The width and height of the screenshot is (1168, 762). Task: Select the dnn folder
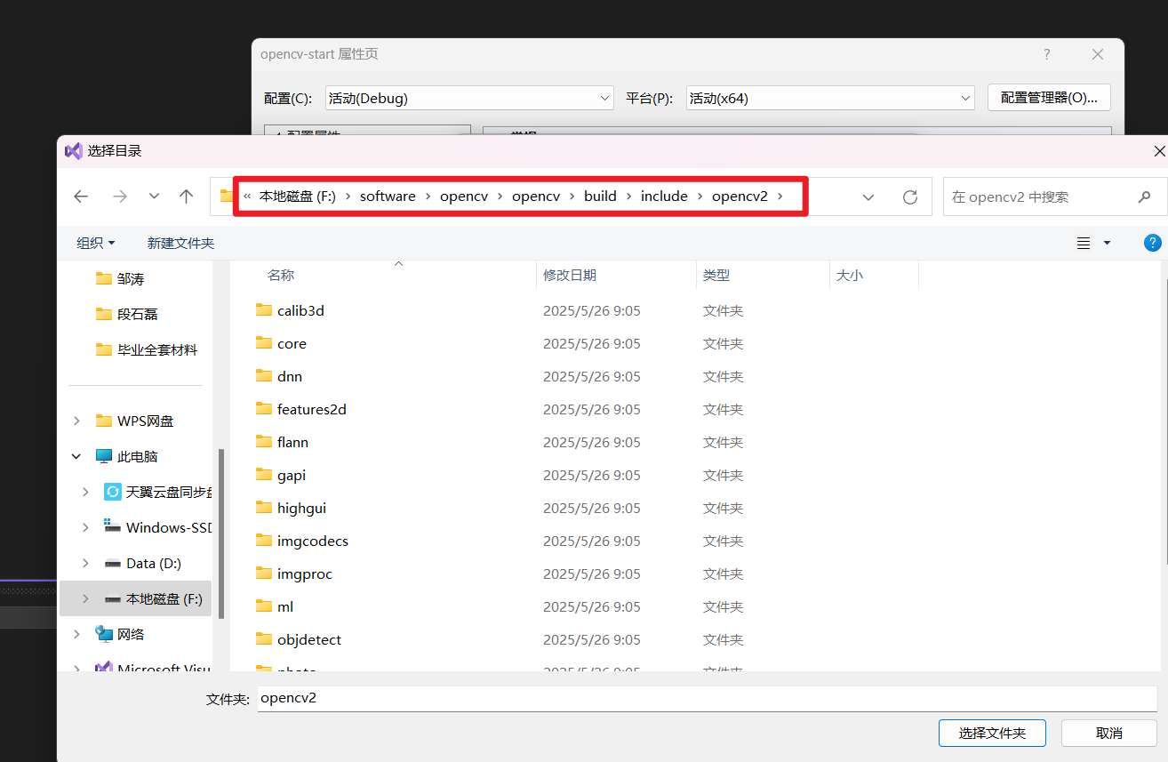[x=290, y=376]
